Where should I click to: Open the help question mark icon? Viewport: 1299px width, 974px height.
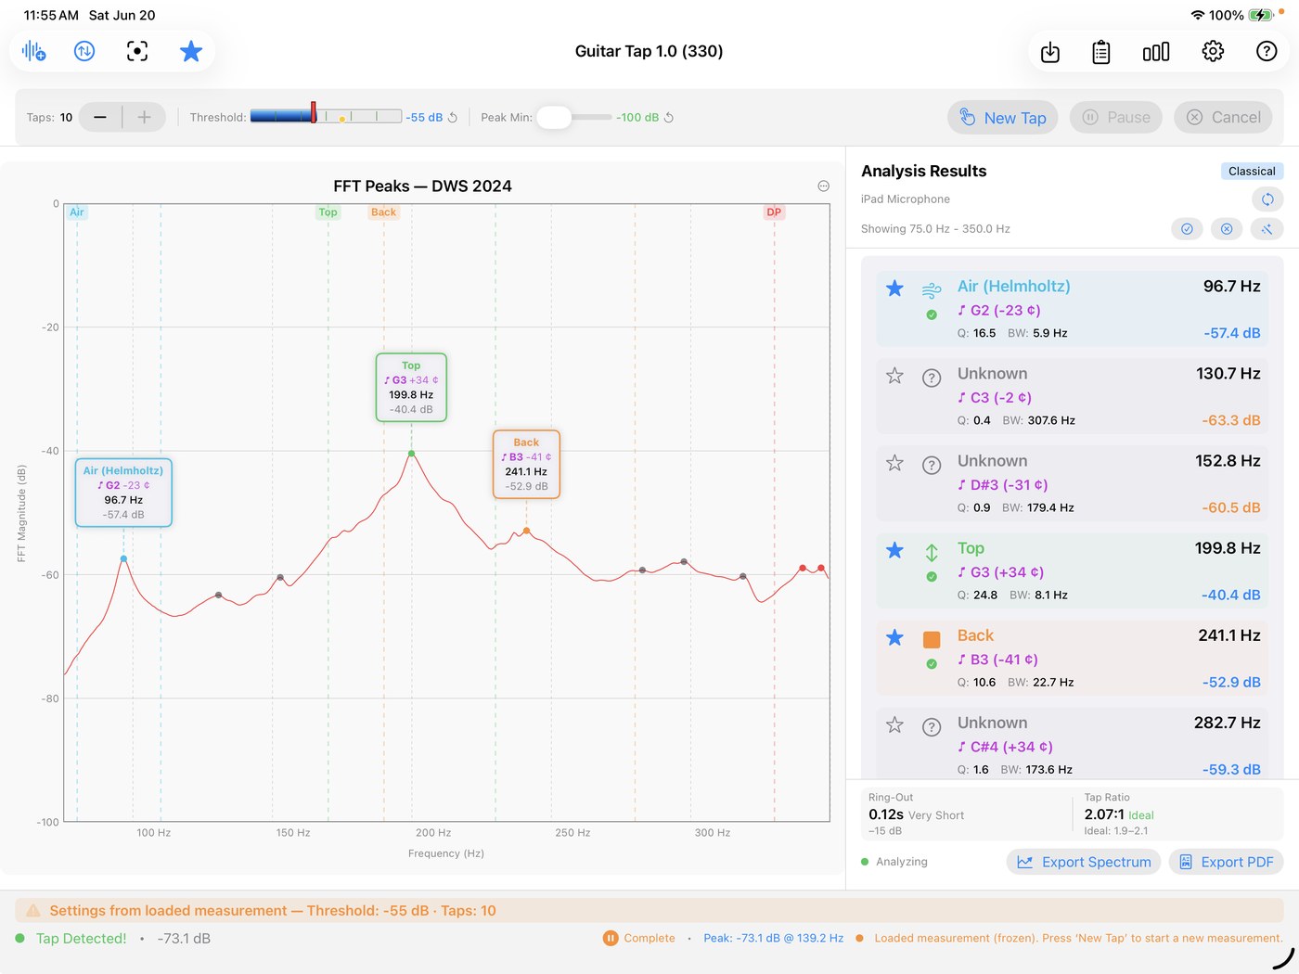(x=1267, y=51)
